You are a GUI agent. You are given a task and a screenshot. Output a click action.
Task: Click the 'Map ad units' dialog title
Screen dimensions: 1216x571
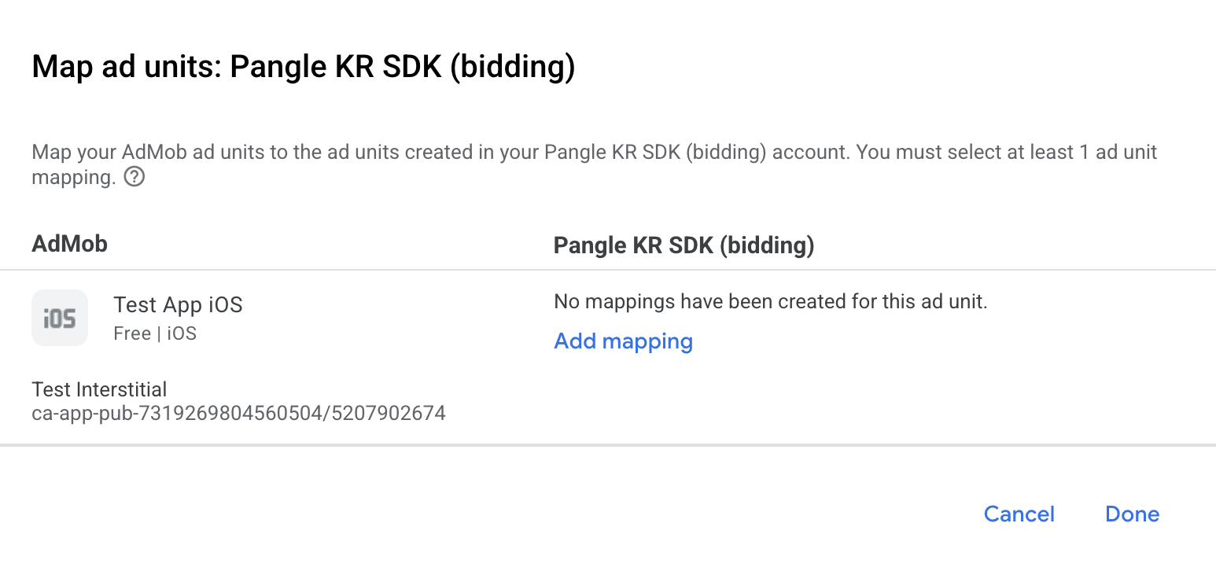[304, 68]
